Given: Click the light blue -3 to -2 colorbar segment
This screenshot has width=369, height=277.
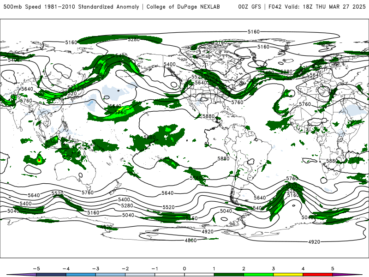Looking at the screenshot, I should (110, 275).
